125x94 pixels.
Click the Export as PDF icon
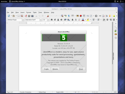pos(26,16)
